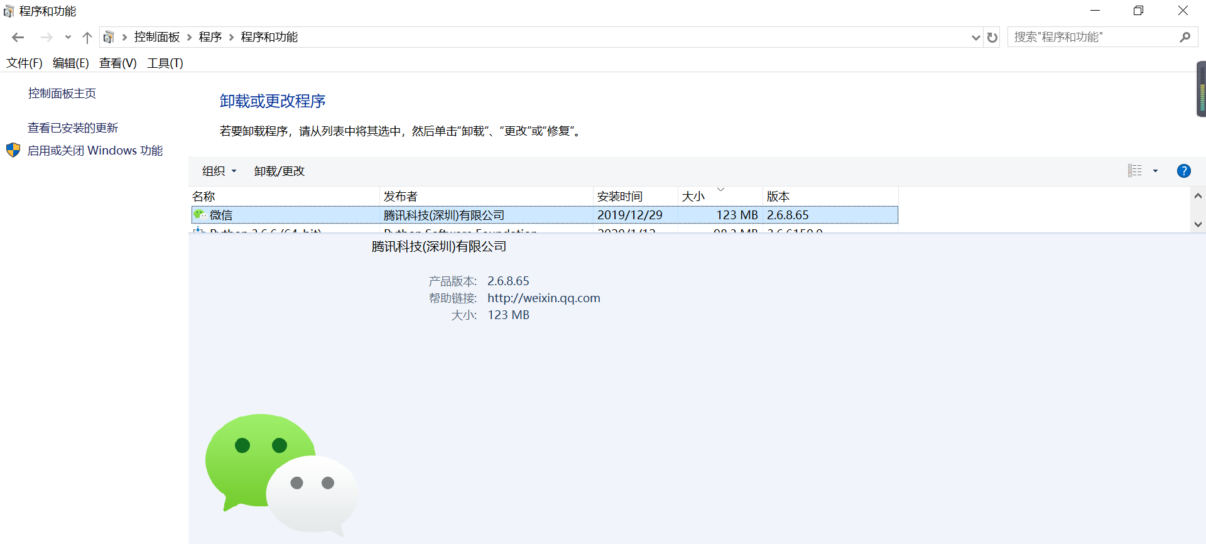
Task: Select the 微信 program row
Action: tap(545, 215)
